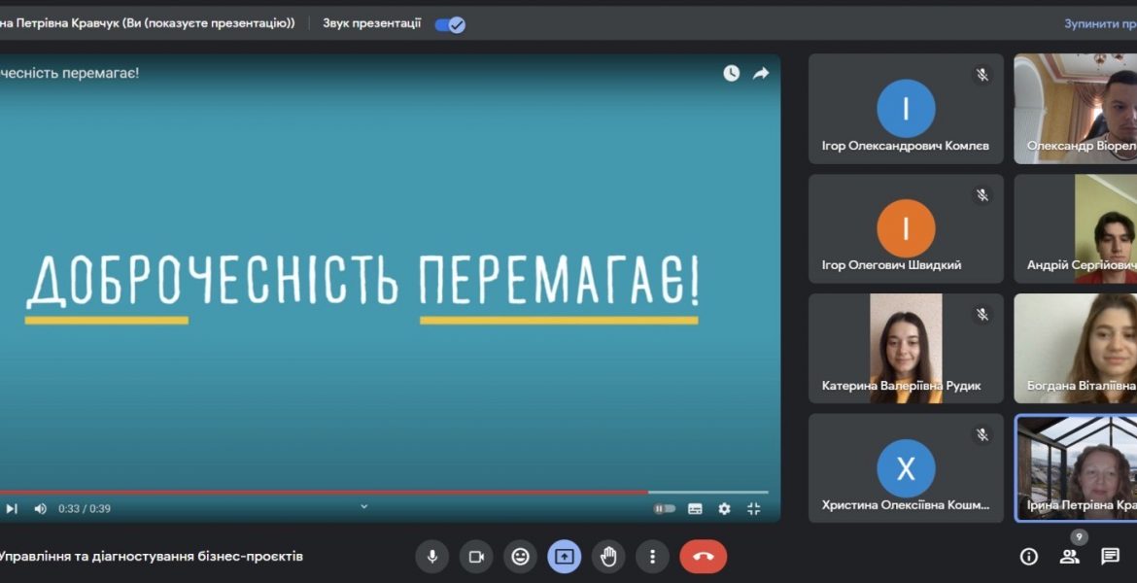Click the present screen button
1137x583 pixels.
point(565,557)
